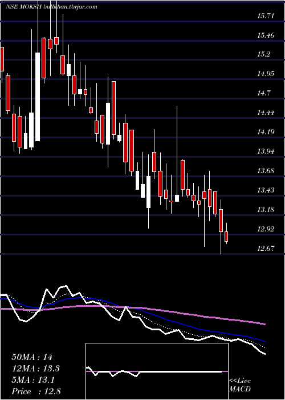The image size is (285, 400).
Task: Click inside the MACD inset chart box
Action: pos(157,371)
